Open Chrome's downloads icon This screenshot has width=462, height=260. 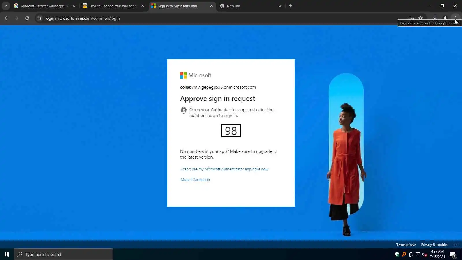click(435, 18)
